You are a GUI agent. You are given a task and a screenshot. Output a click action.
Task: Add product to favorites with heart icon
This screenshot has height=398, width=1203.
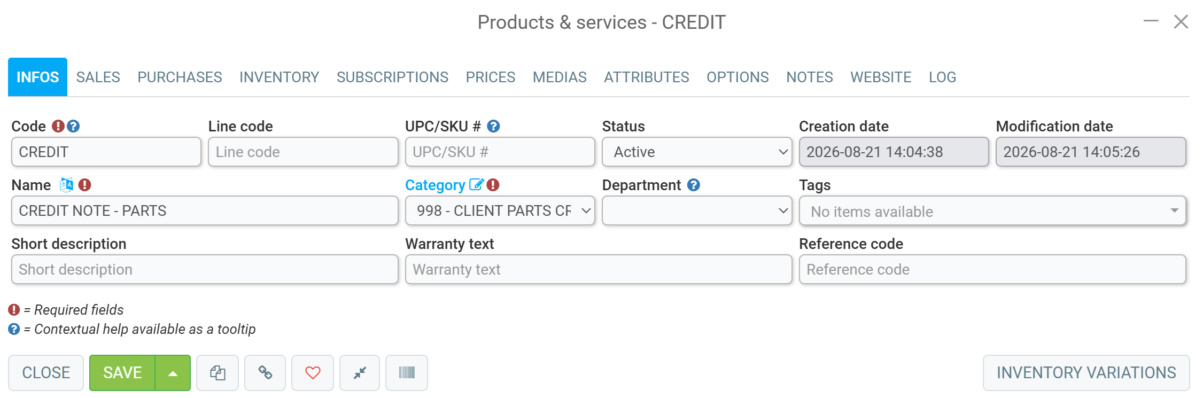tap(313, 373)
